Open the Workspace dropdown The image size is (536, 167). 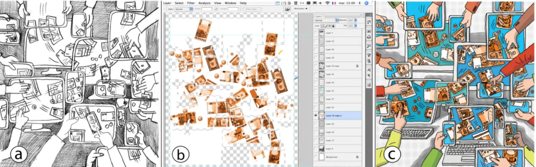pyautogui.click(x=300, y=9)
